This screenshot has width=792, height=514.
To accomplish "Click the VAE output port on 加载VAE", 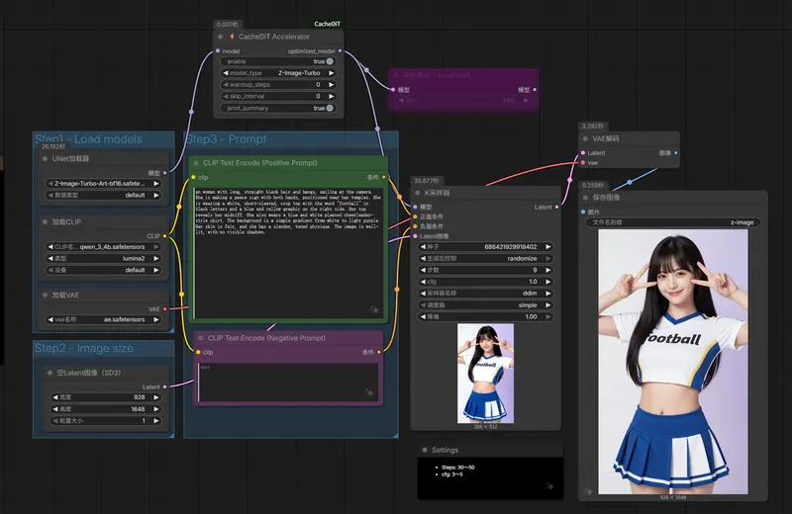I will (x=164, y=308).
